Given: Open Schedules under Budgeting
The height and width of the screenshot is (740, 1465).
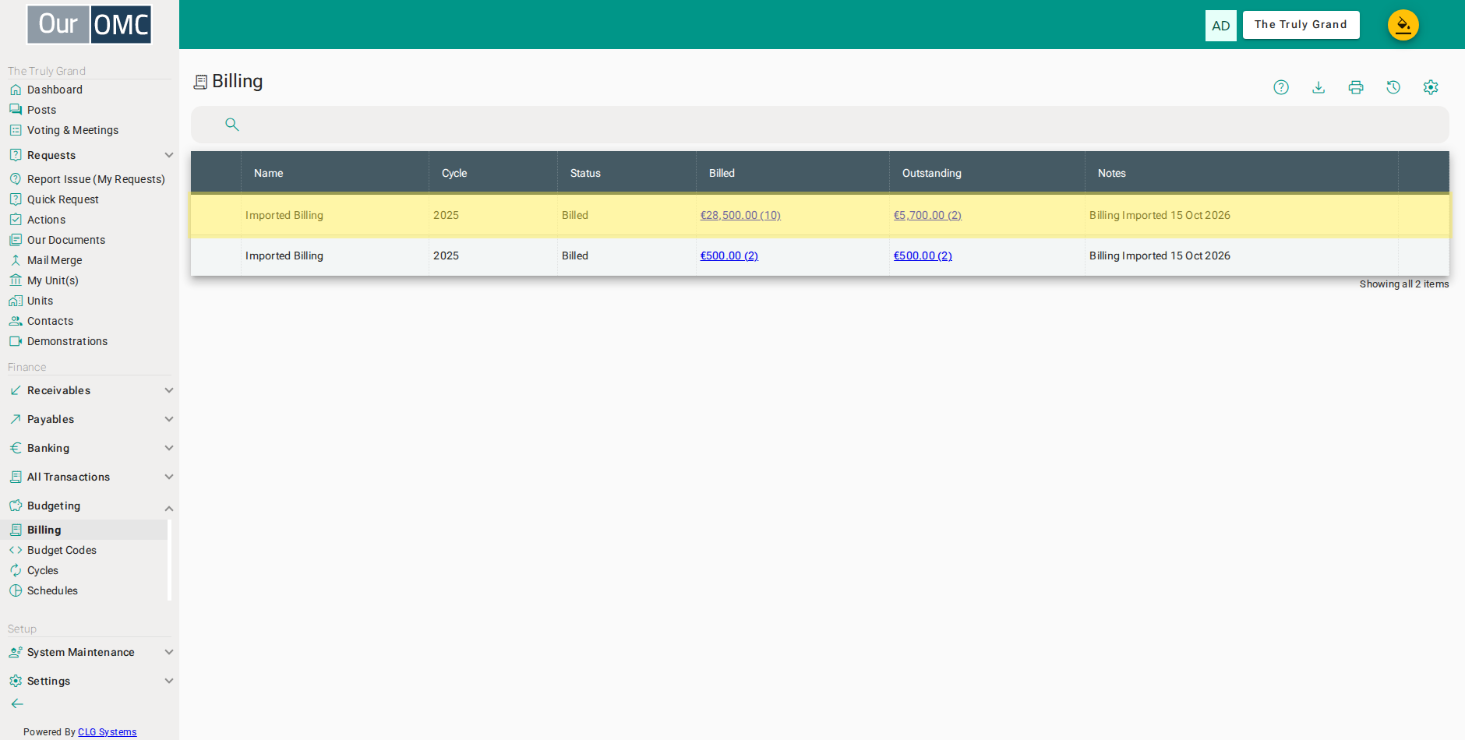Looking at the screenshot, I should point(52,590).
